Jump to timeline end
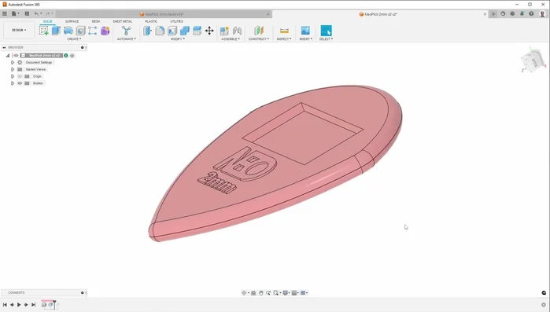 pos(33,305)
